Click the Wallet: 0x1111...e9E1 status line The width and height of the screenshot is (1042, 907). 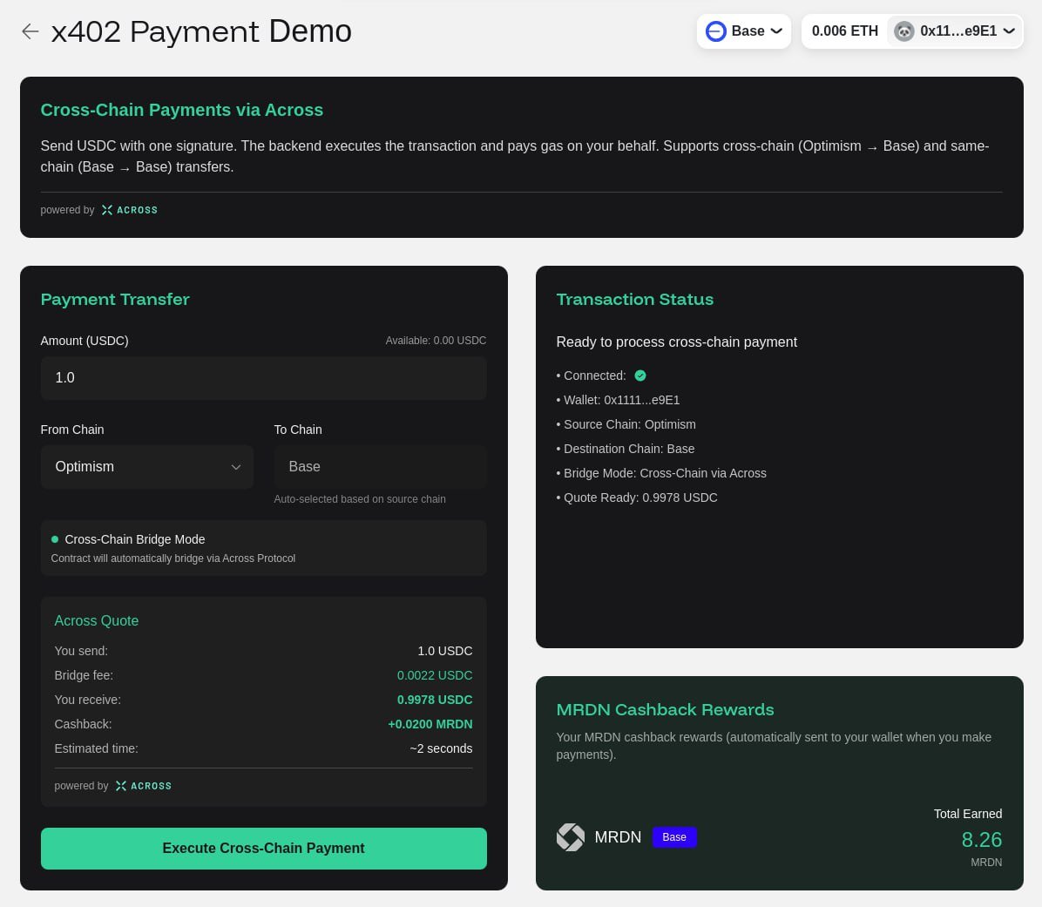[x=618, y=400]
